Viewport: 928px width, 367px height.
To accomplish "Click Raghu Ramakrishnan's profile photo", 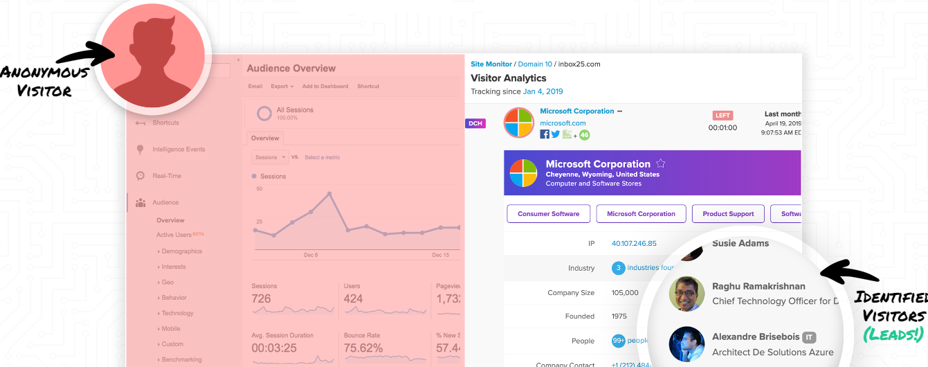I will (686, 294).
